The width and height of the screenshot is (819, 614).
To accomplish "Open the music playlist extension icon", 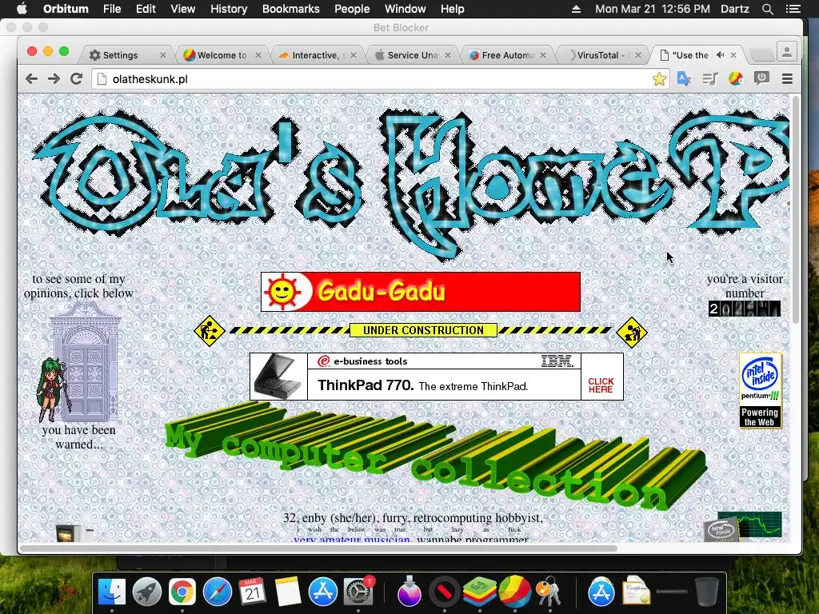I will [x=710, y=79].
